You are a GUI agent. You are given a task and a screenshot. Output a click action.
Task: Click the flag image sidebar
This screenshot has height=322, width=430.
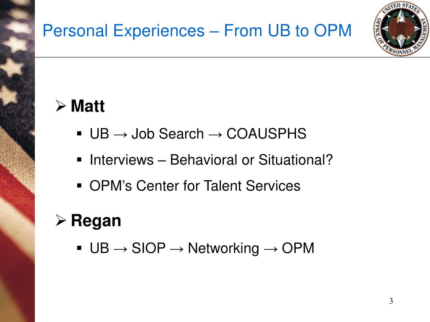17,161
